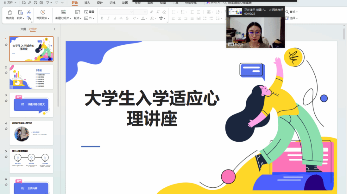
Task: Toggle the star marker beside slide 2
Action: tap(6, 73)
